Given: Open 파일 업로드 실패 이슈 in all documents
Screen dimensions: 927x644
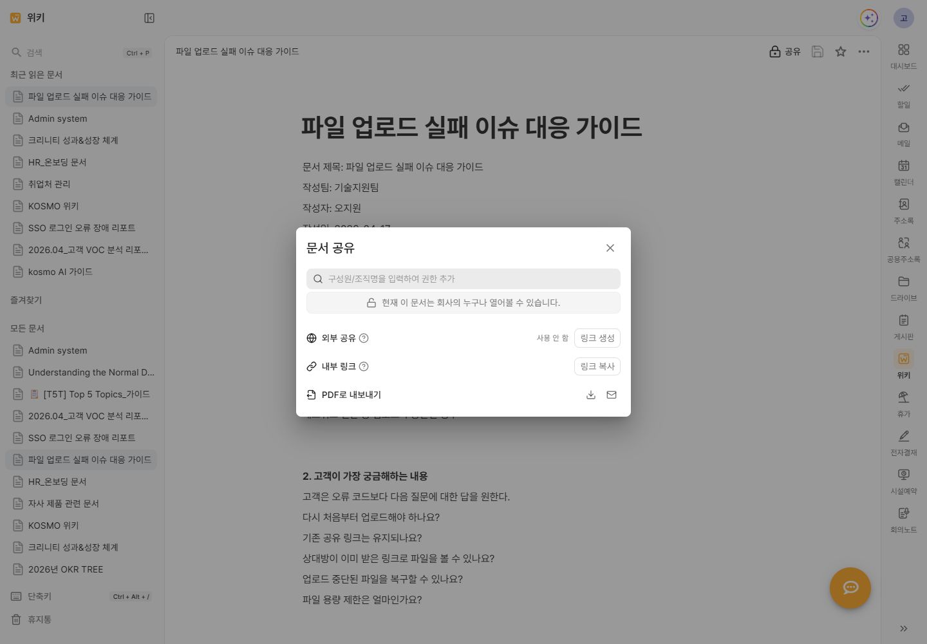Looking at the screenshot, I should (81, 460).
